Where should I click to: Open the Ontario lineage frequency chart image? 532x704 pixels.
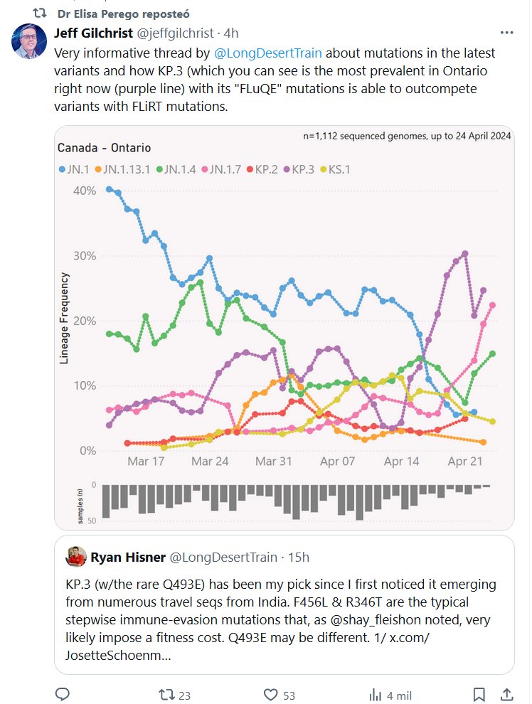tap(284, 327)
